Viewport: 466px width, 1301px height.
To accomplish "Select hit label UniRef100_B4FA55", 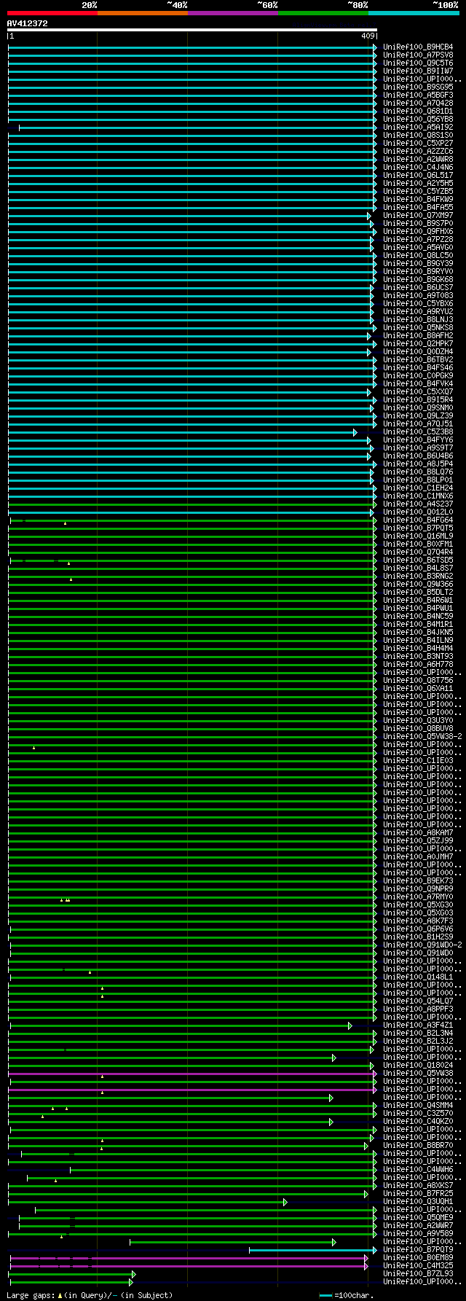I will [418, 208].
